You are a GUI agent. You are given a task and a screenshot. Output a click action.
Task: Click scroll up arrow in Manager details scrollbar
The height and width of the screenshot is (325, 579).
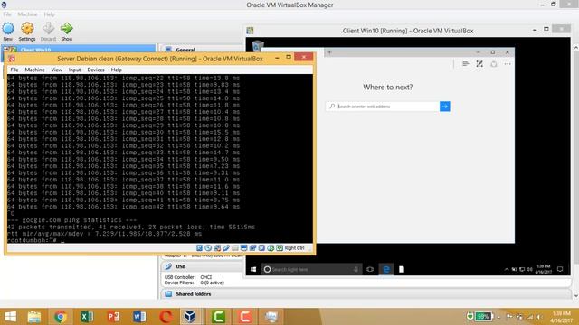pos(575,48)
